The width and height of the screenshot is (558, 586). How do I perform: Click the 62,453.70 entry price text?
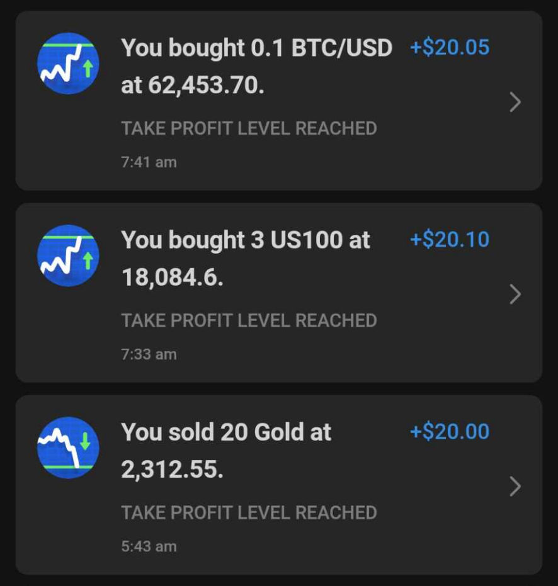205,85
